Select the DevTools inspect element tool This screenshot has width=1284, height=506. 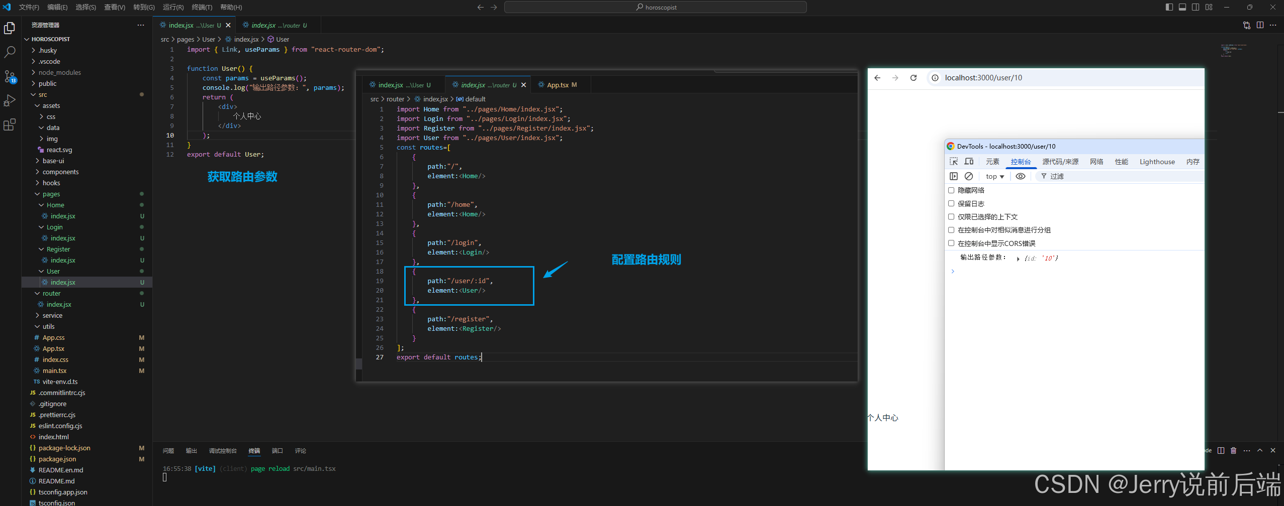click(954, 162)
